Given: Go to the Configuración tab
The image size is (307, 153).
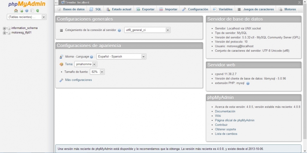Looking at the screenshot, I should tap(195, 9).
